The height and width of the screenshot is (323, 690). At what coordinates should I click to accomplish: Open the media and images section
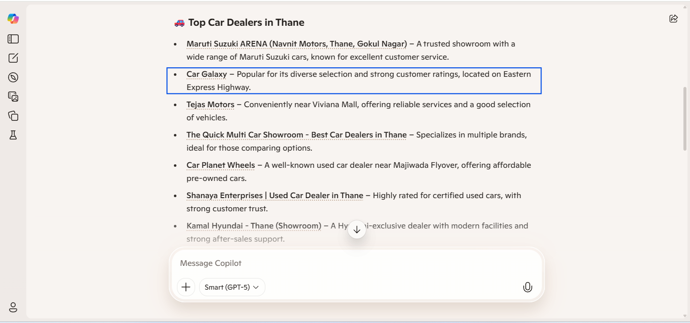coord(13,97)
